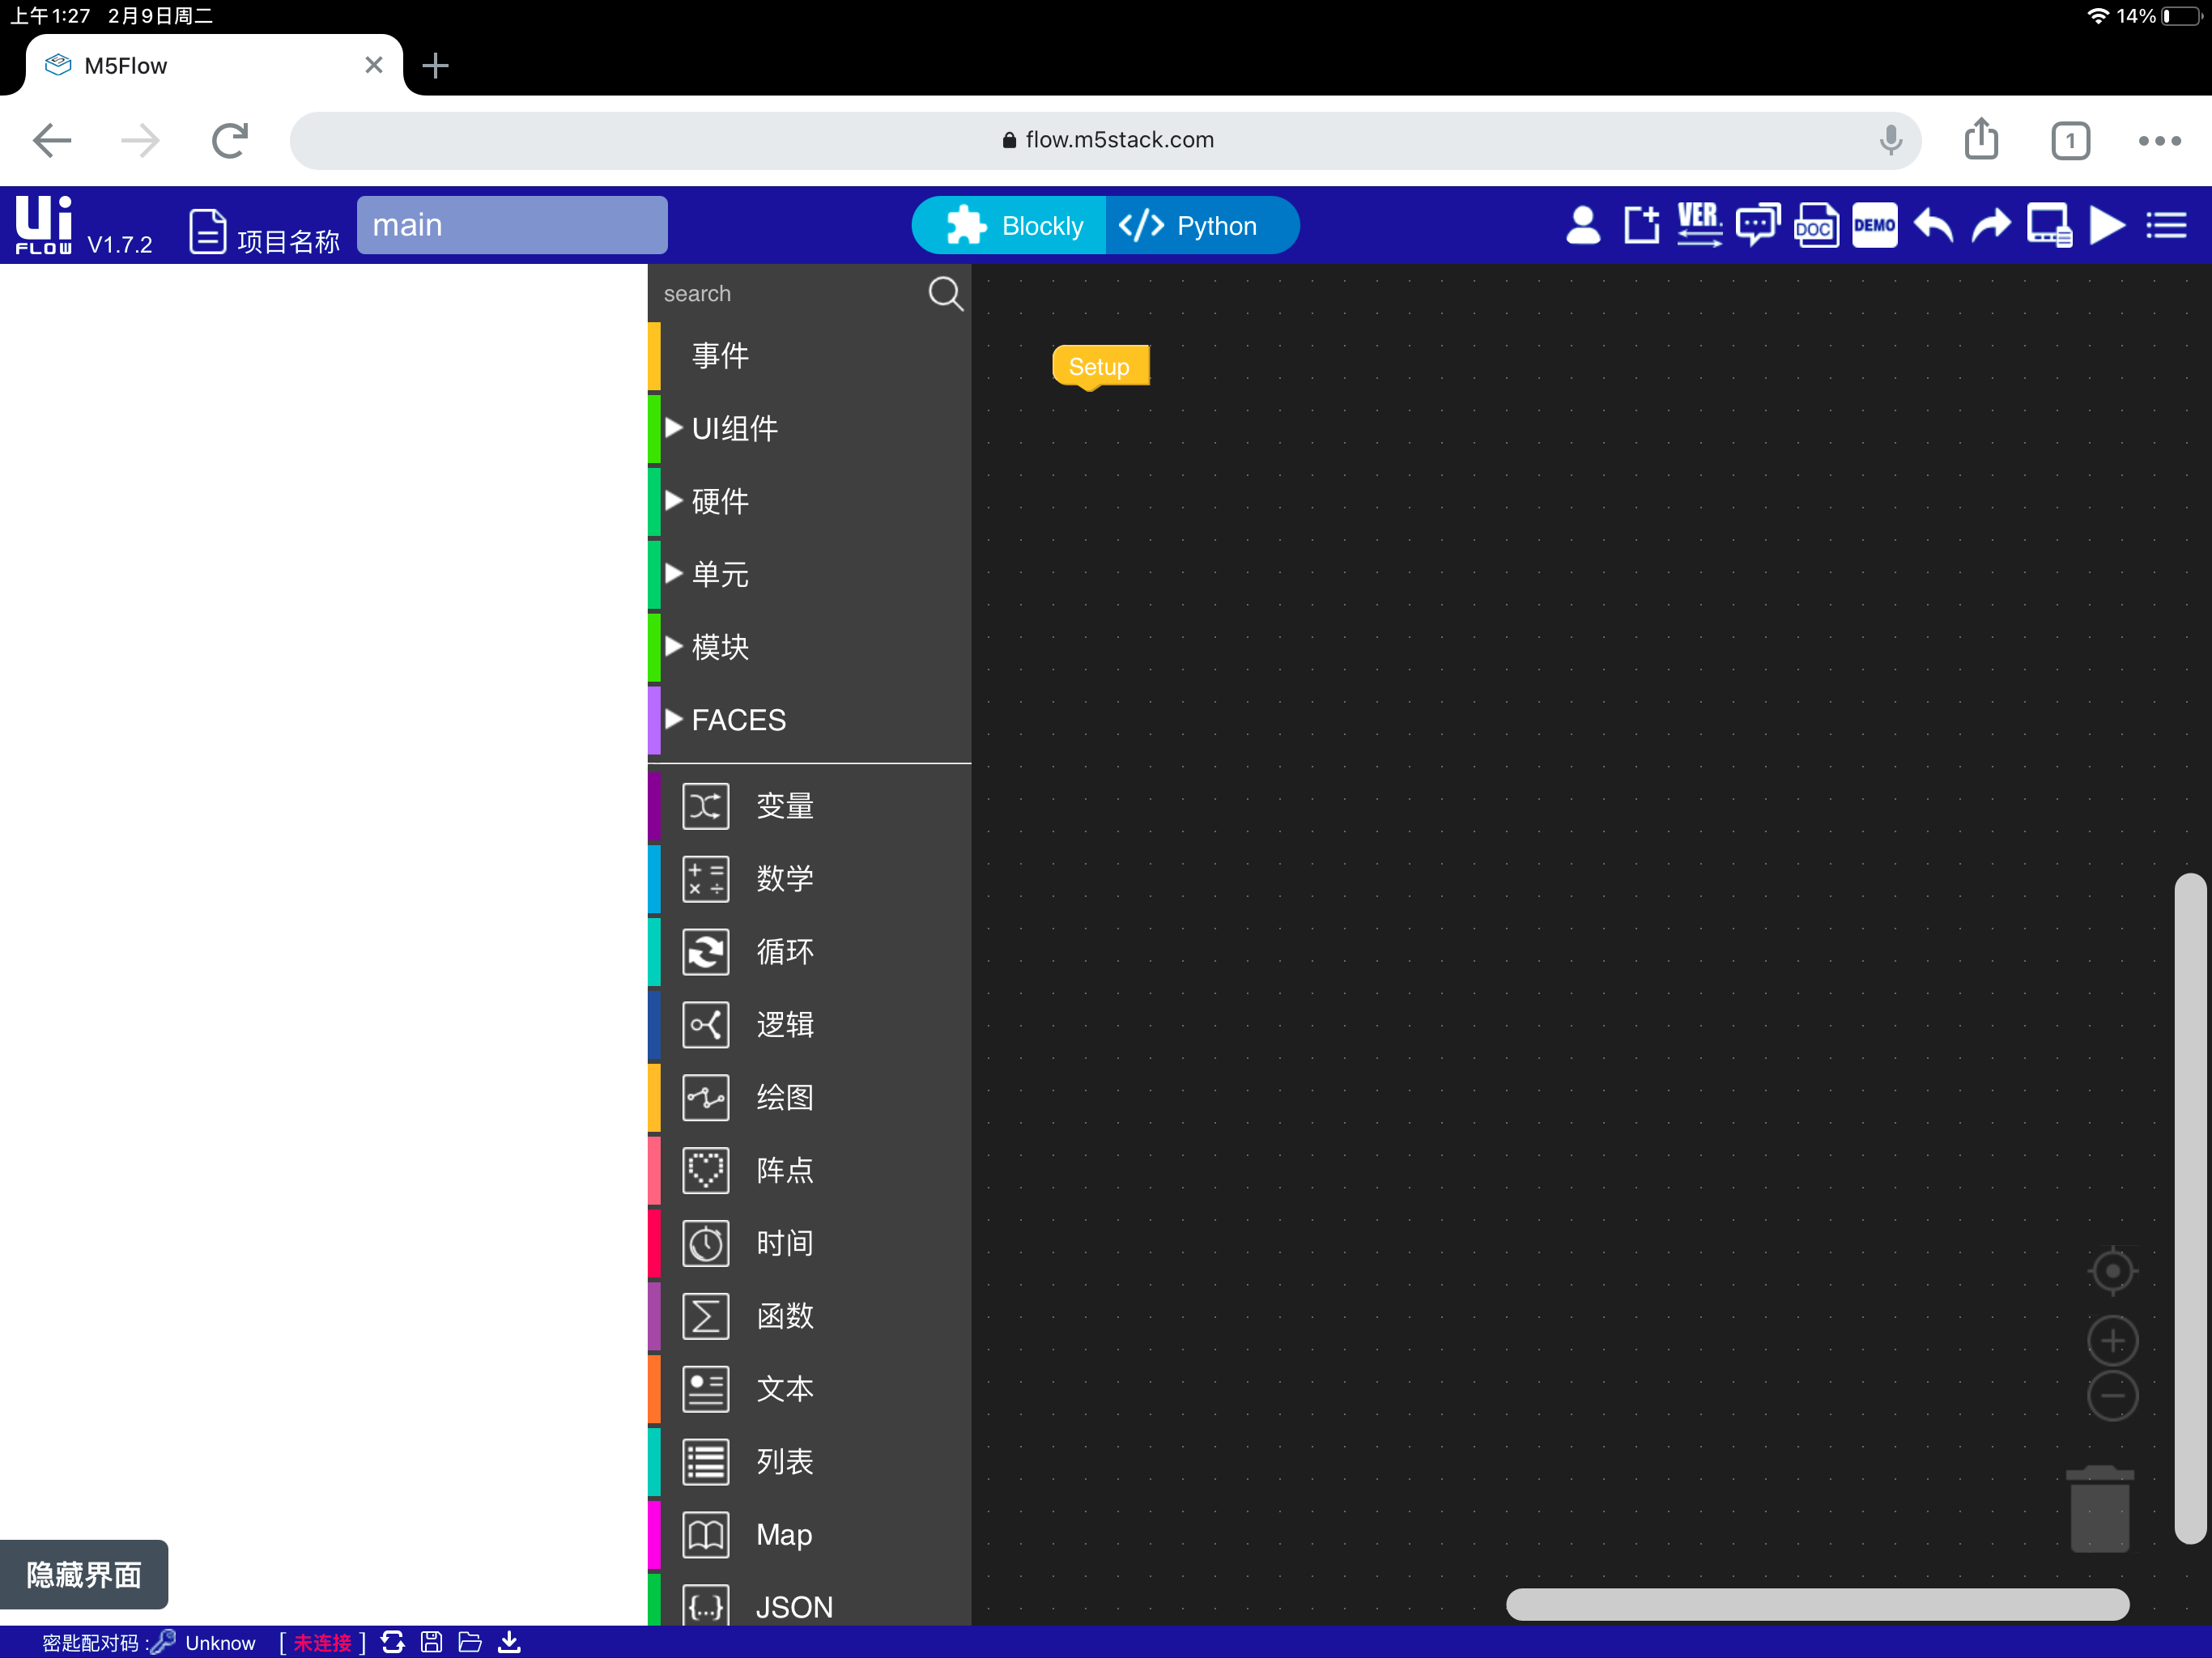
Task: Run the program with the play icon
Action: pos(2107,225)
